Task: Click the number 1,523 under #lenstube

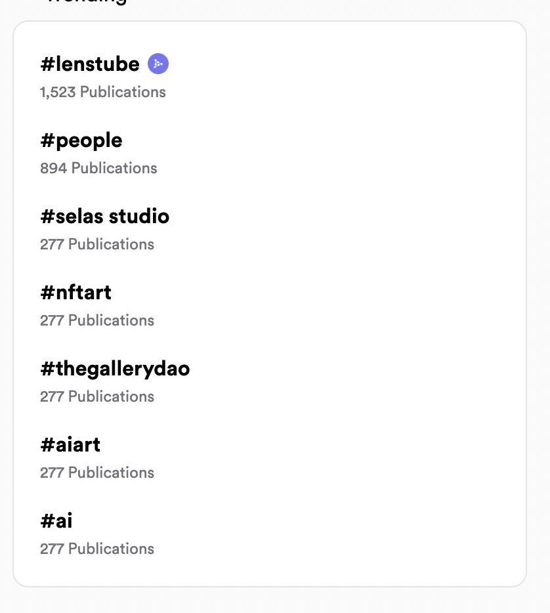Action: click(58, 93)
